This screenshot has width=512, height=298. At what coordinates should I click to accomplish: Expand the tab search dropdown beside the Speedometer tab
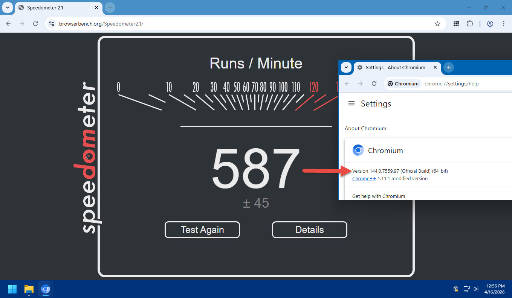pyautogui.click(x=7, y=8)
